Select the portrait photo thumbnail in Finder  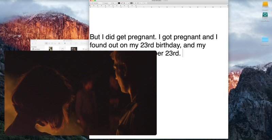[x=74, y=49]
